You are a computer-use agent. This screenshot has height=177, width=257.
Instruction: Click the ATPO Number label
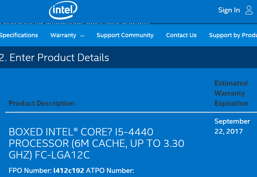click(x=110, y=171)
